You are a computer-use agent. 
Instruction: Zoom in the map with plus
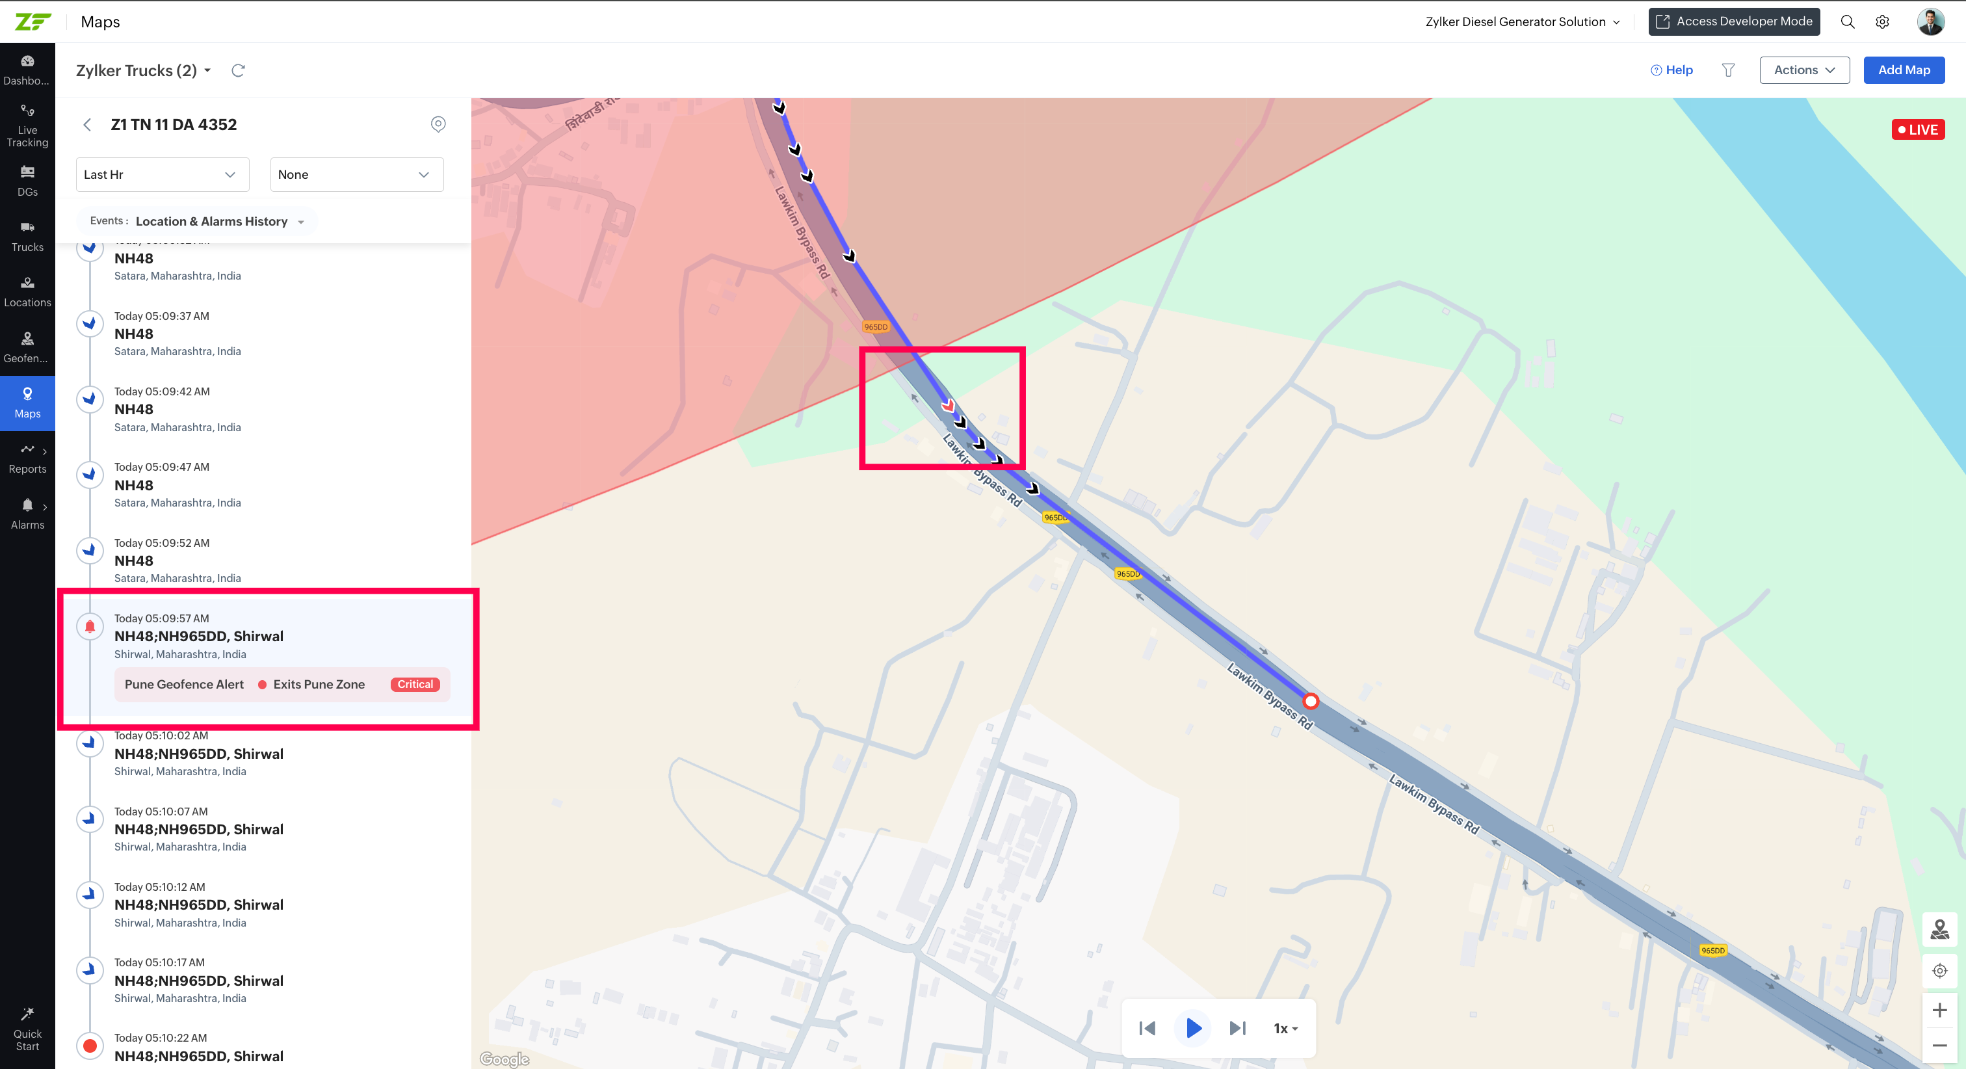(1939, 1010)
